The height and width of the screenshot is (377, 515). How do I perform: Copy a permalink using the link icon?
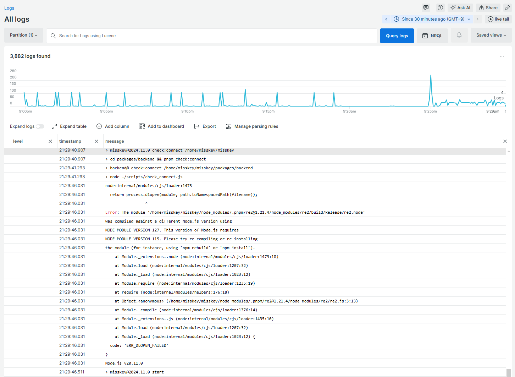pyautogui.click(x=508, y=7)
